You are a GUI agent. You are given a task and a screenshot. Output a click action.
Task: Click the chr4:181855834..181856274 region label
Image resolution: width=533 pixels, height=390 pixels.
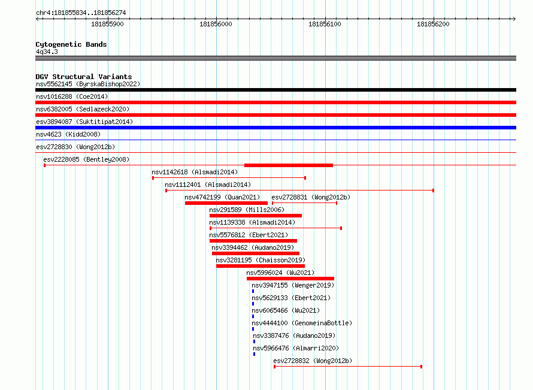tap(81, 13)
